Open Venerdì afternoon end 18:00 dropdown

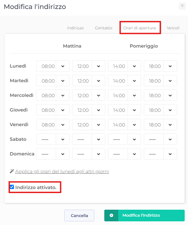point(160,124)
